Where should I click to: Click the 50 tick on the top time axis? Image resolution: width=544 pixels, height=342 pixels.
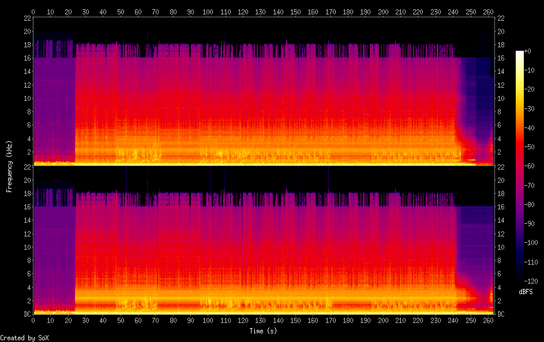coord(121,11)
